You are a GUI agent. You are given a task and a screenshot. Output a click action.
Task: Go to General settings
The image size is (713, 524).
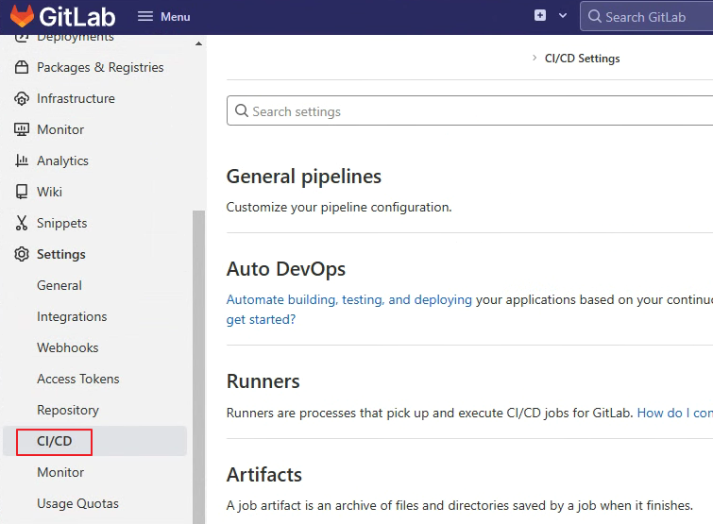click(x=59, y=285)
